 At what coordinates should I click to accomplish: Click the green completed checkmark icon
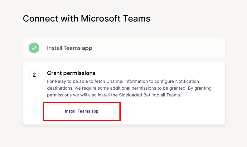coord(34,48)
